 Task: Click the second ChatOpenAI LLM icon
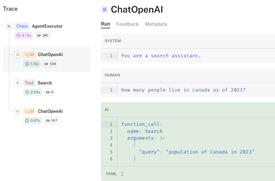18,111
